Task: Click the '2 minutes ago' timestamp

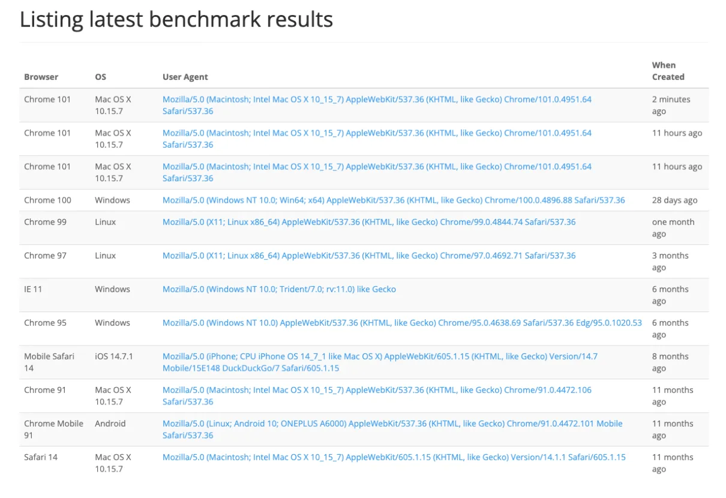Action: (x=671, y=105)
